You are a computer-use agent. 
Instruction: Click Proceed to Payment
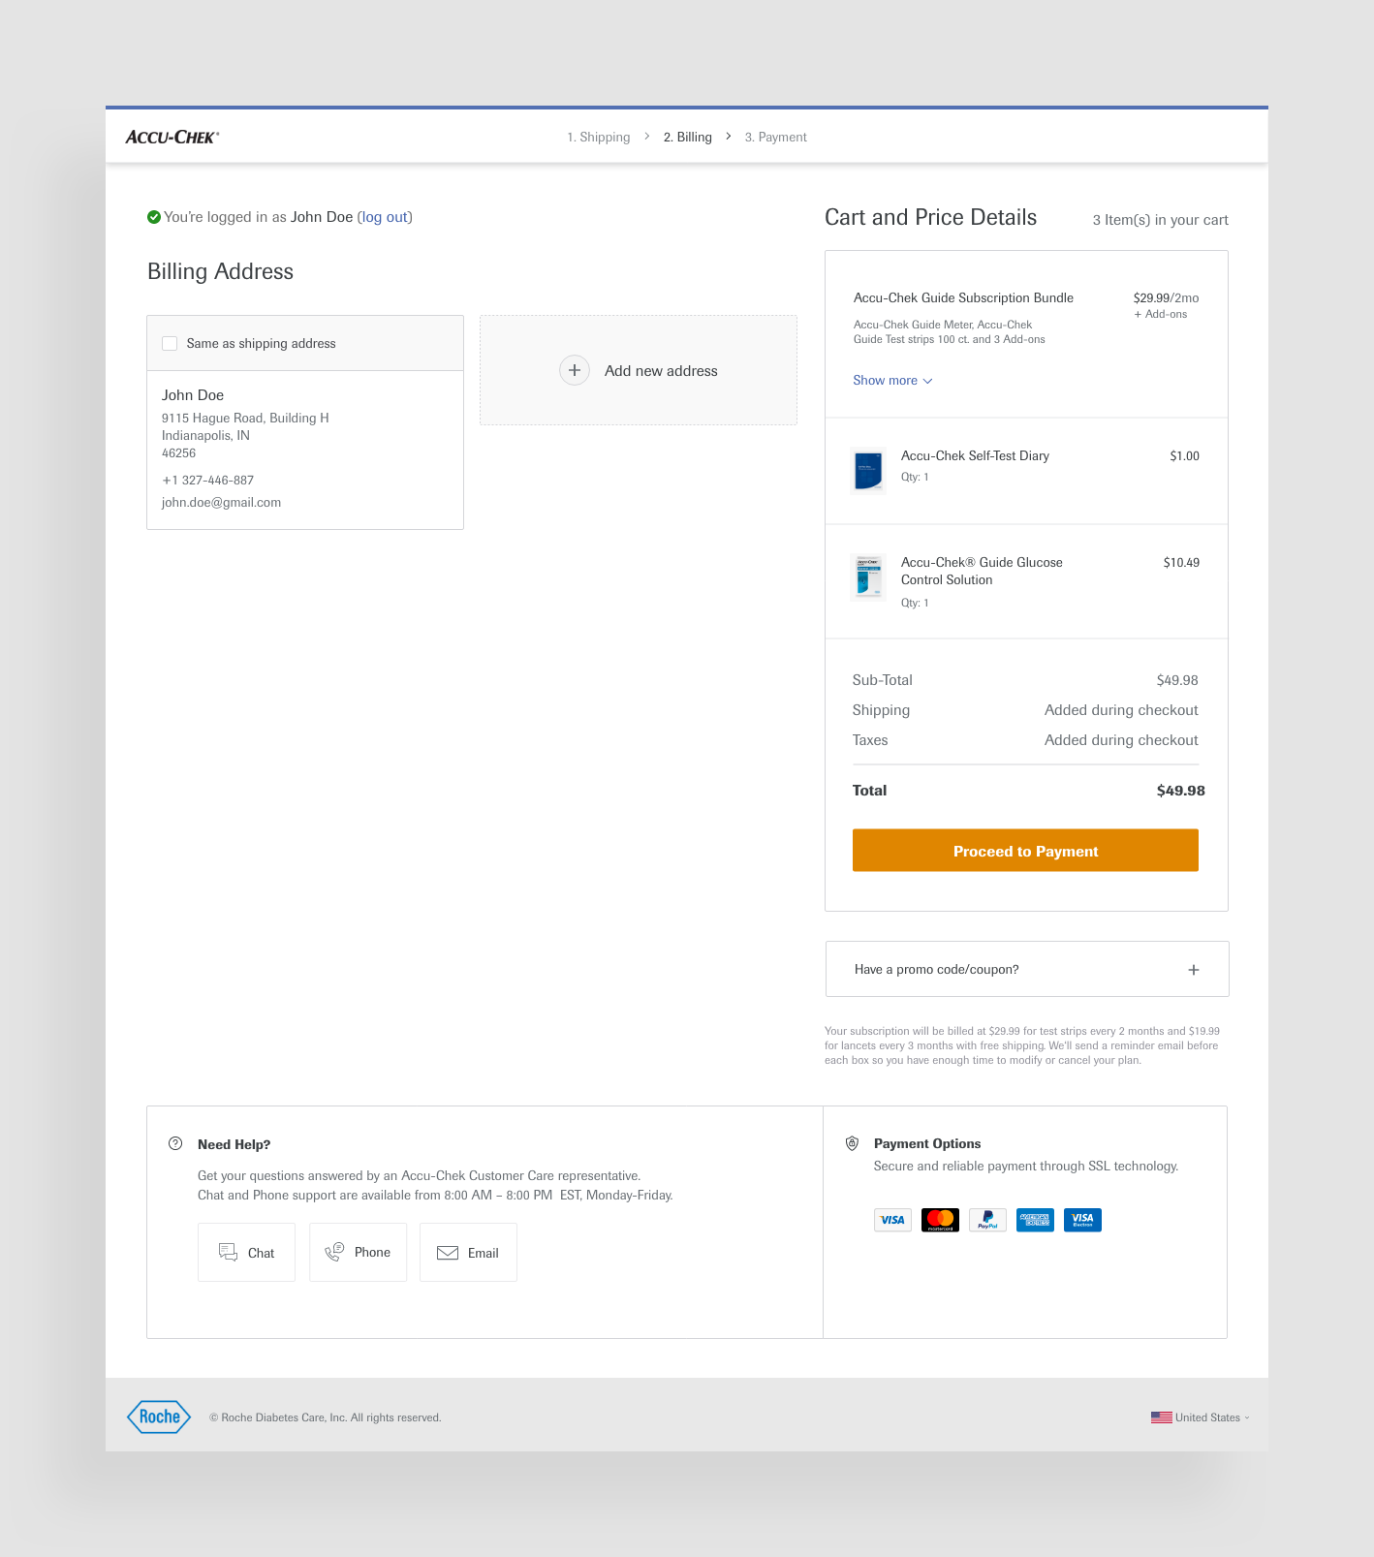[x=1025, y=851]
